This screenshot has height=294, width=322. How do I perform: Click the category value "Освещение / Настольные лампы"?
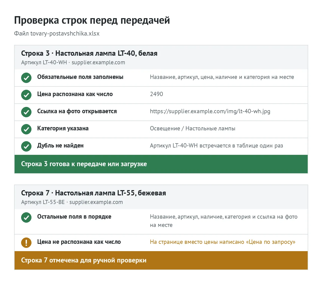(193, 129)
